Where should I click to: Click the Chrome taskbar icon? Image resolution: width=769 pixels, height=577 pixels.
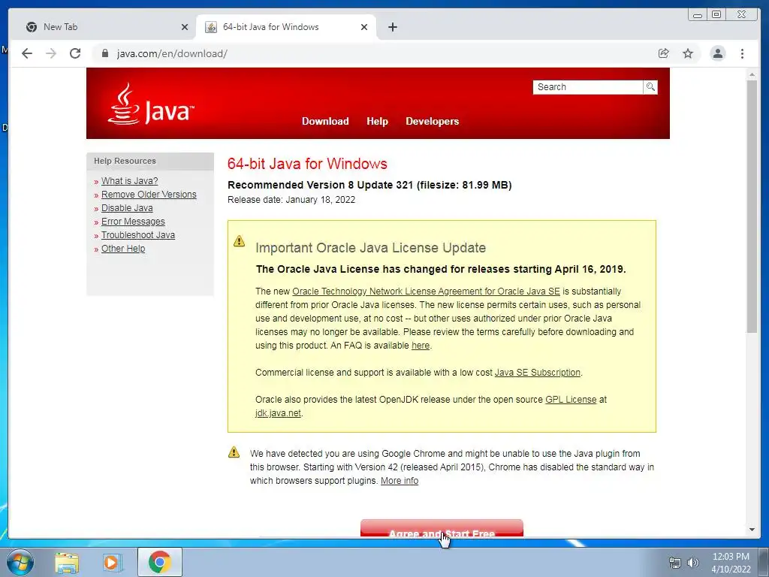160,562
